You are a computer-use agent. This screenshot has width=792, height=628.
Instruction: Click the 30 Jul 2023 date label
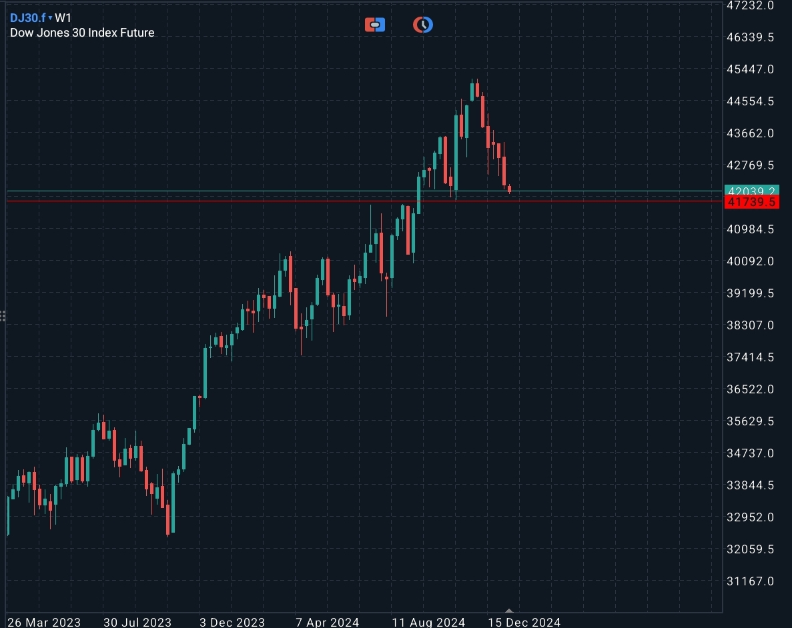coord(137,622)
